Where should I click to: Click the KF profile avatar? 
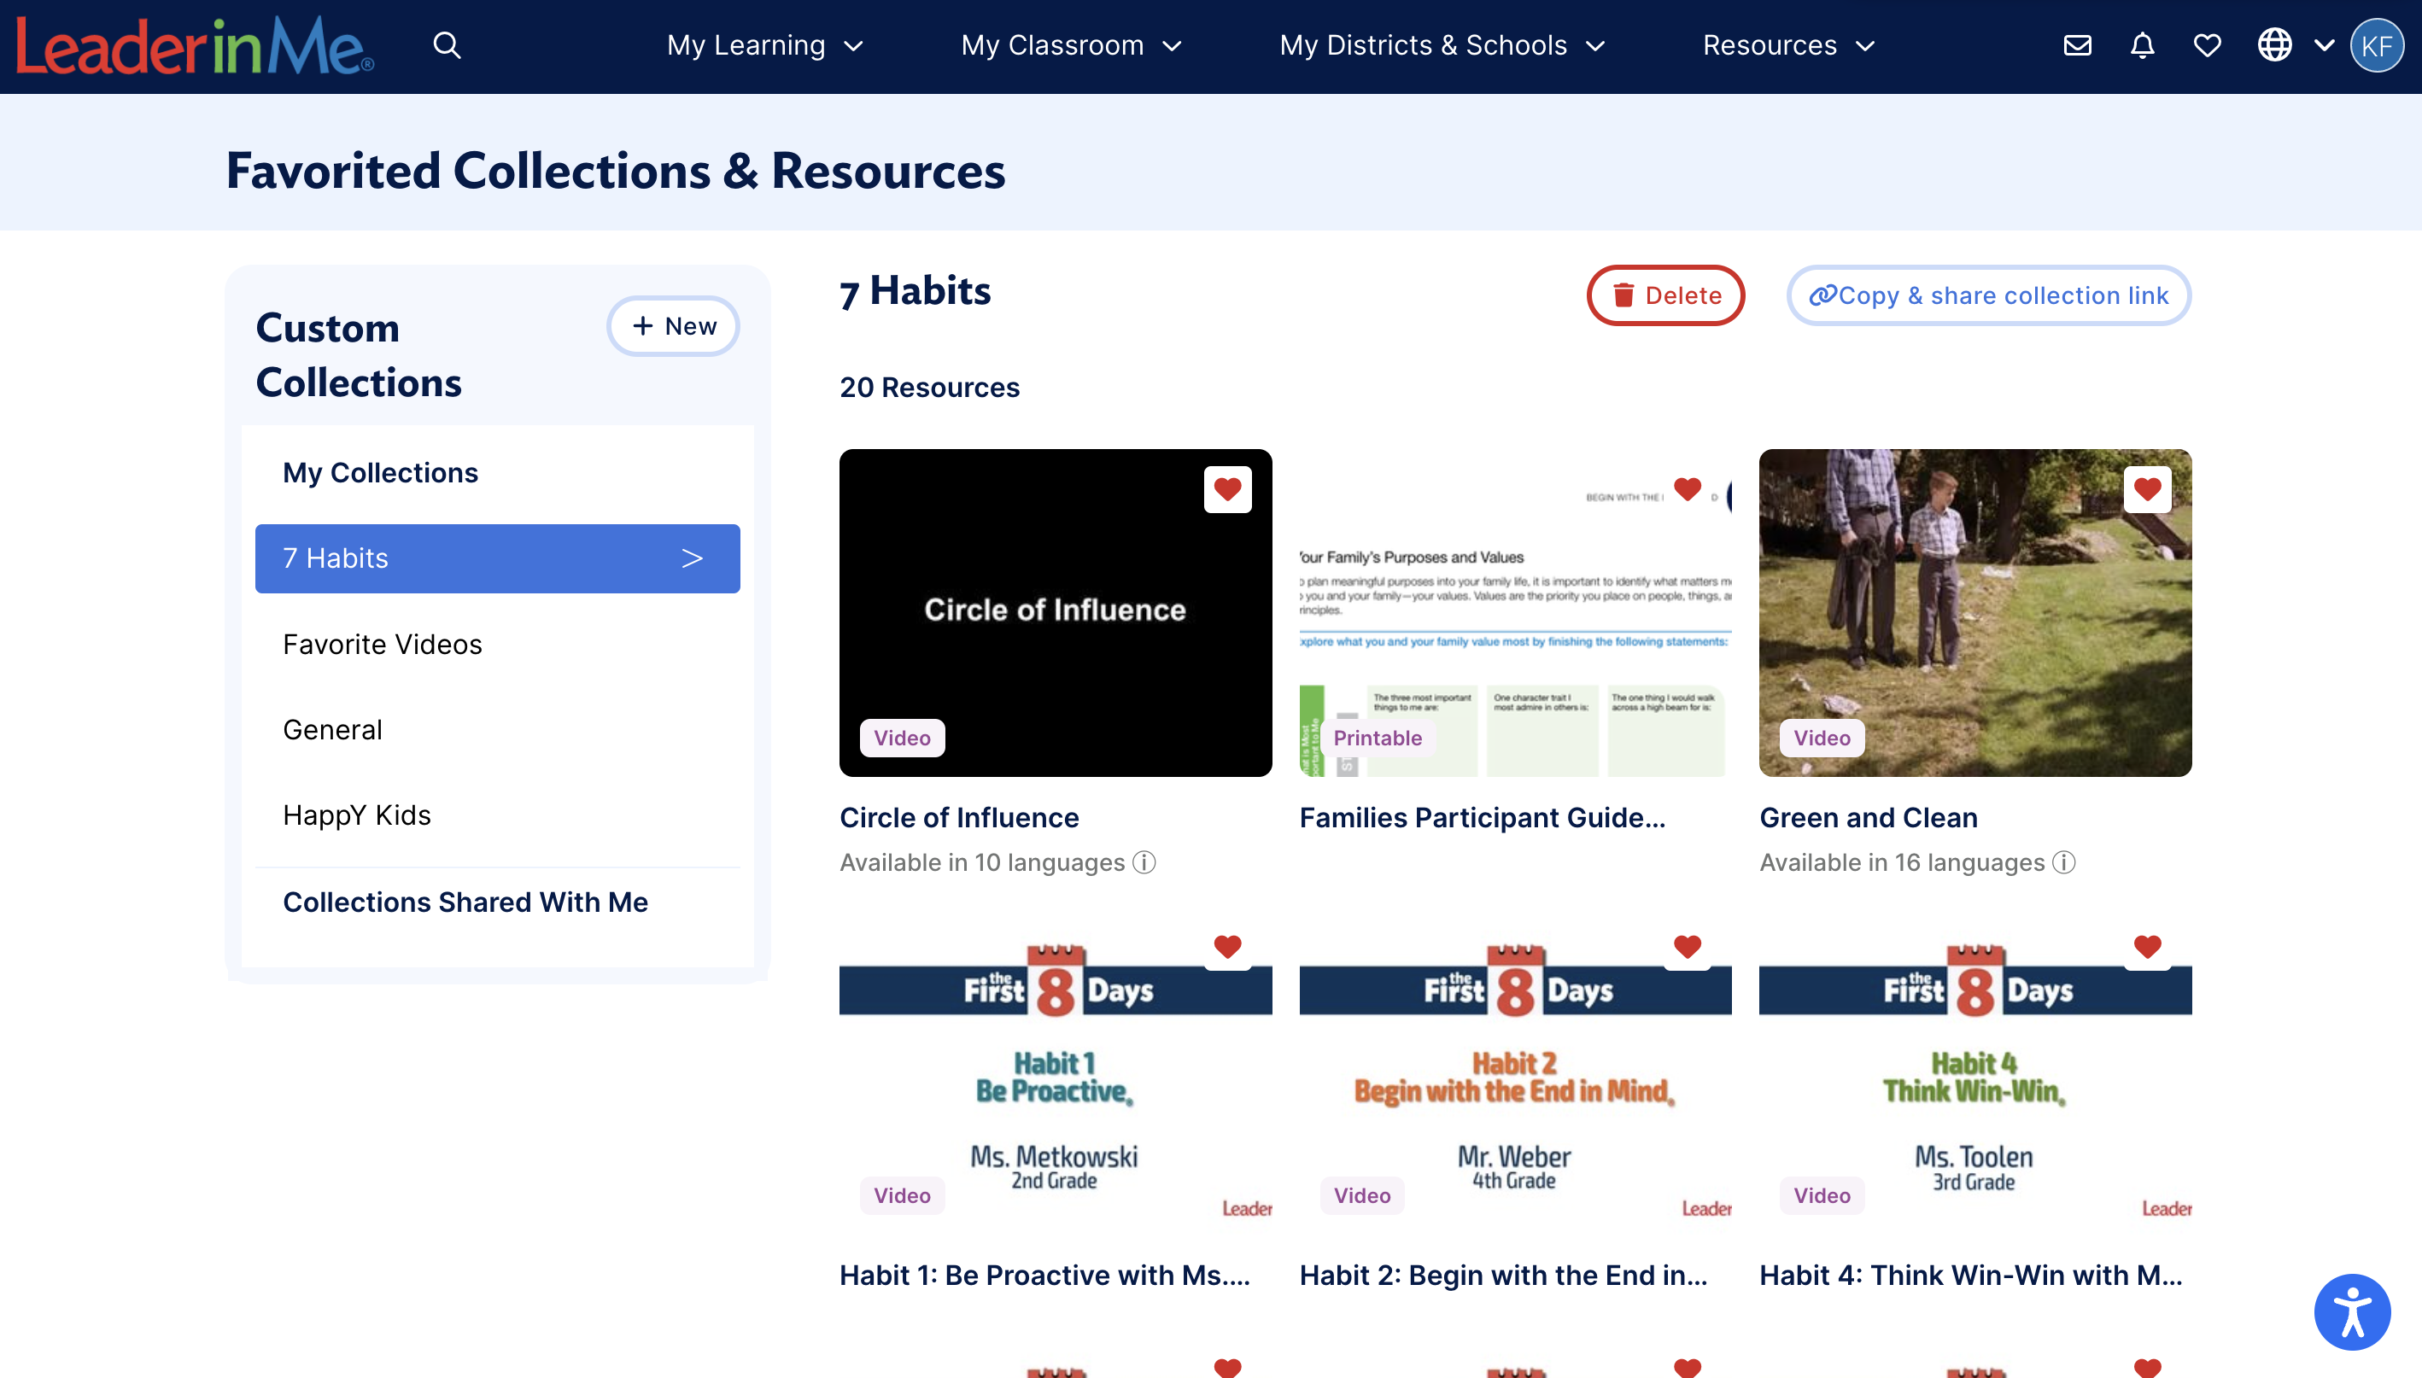pyautogui.click(x=2376, y=45)
